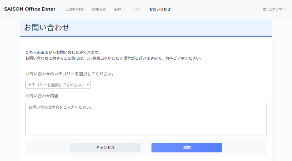The height and width of the screenshot is (161, 292).
Task: Click the large お問い合わせ page heading
Action: pyautogui.click(x=47, y=27)
